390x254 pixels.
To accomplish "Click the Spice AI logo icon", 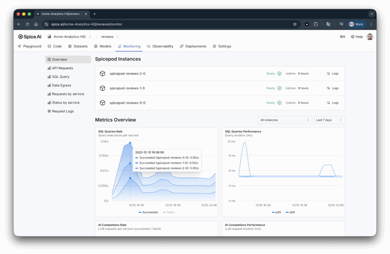I will pyautogui.click(x=21, y=37).
